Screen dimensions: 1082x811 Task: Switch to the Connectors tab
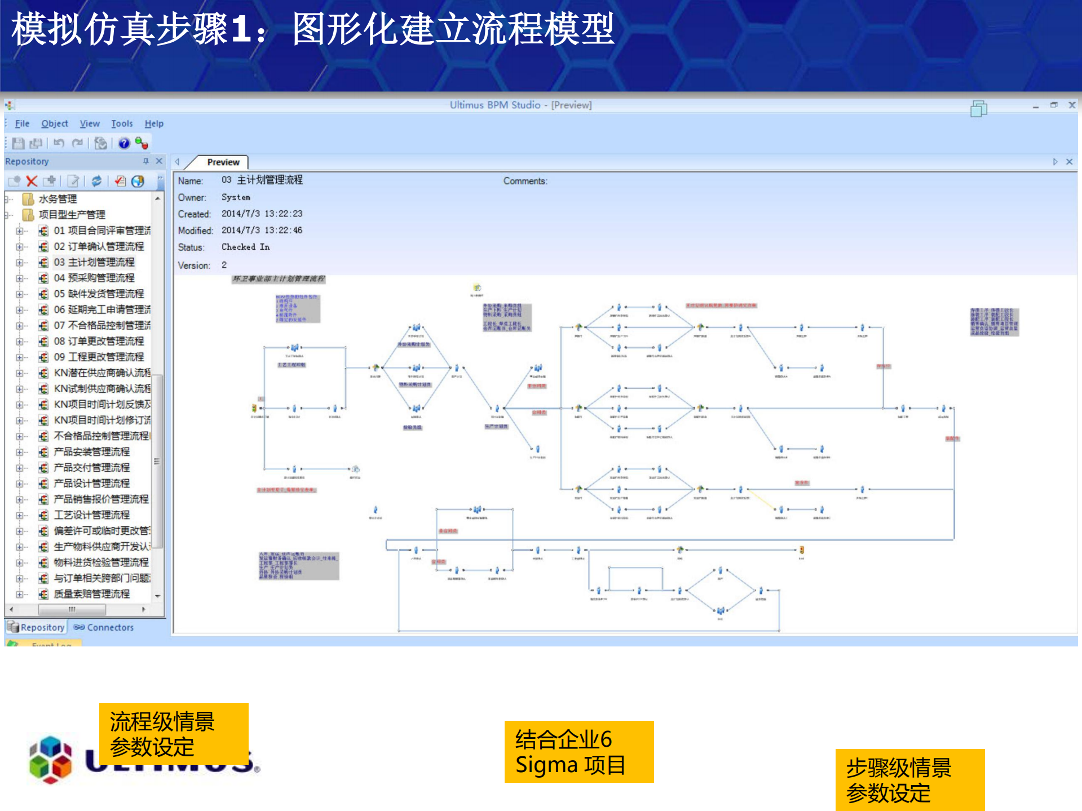coord(104,627)
